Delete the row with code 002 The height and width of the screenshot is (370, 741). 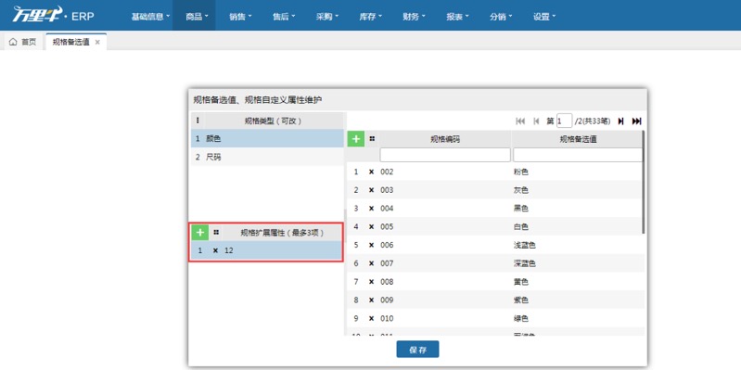click(371, 172)
